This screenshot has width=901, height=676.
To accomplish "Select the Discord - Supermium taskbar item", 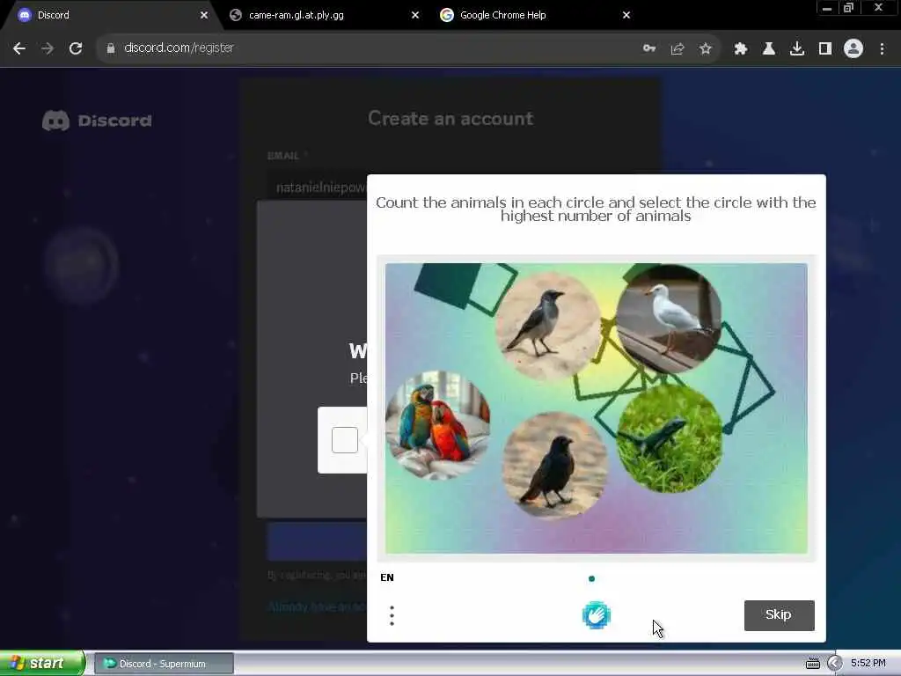I will 164,664.
